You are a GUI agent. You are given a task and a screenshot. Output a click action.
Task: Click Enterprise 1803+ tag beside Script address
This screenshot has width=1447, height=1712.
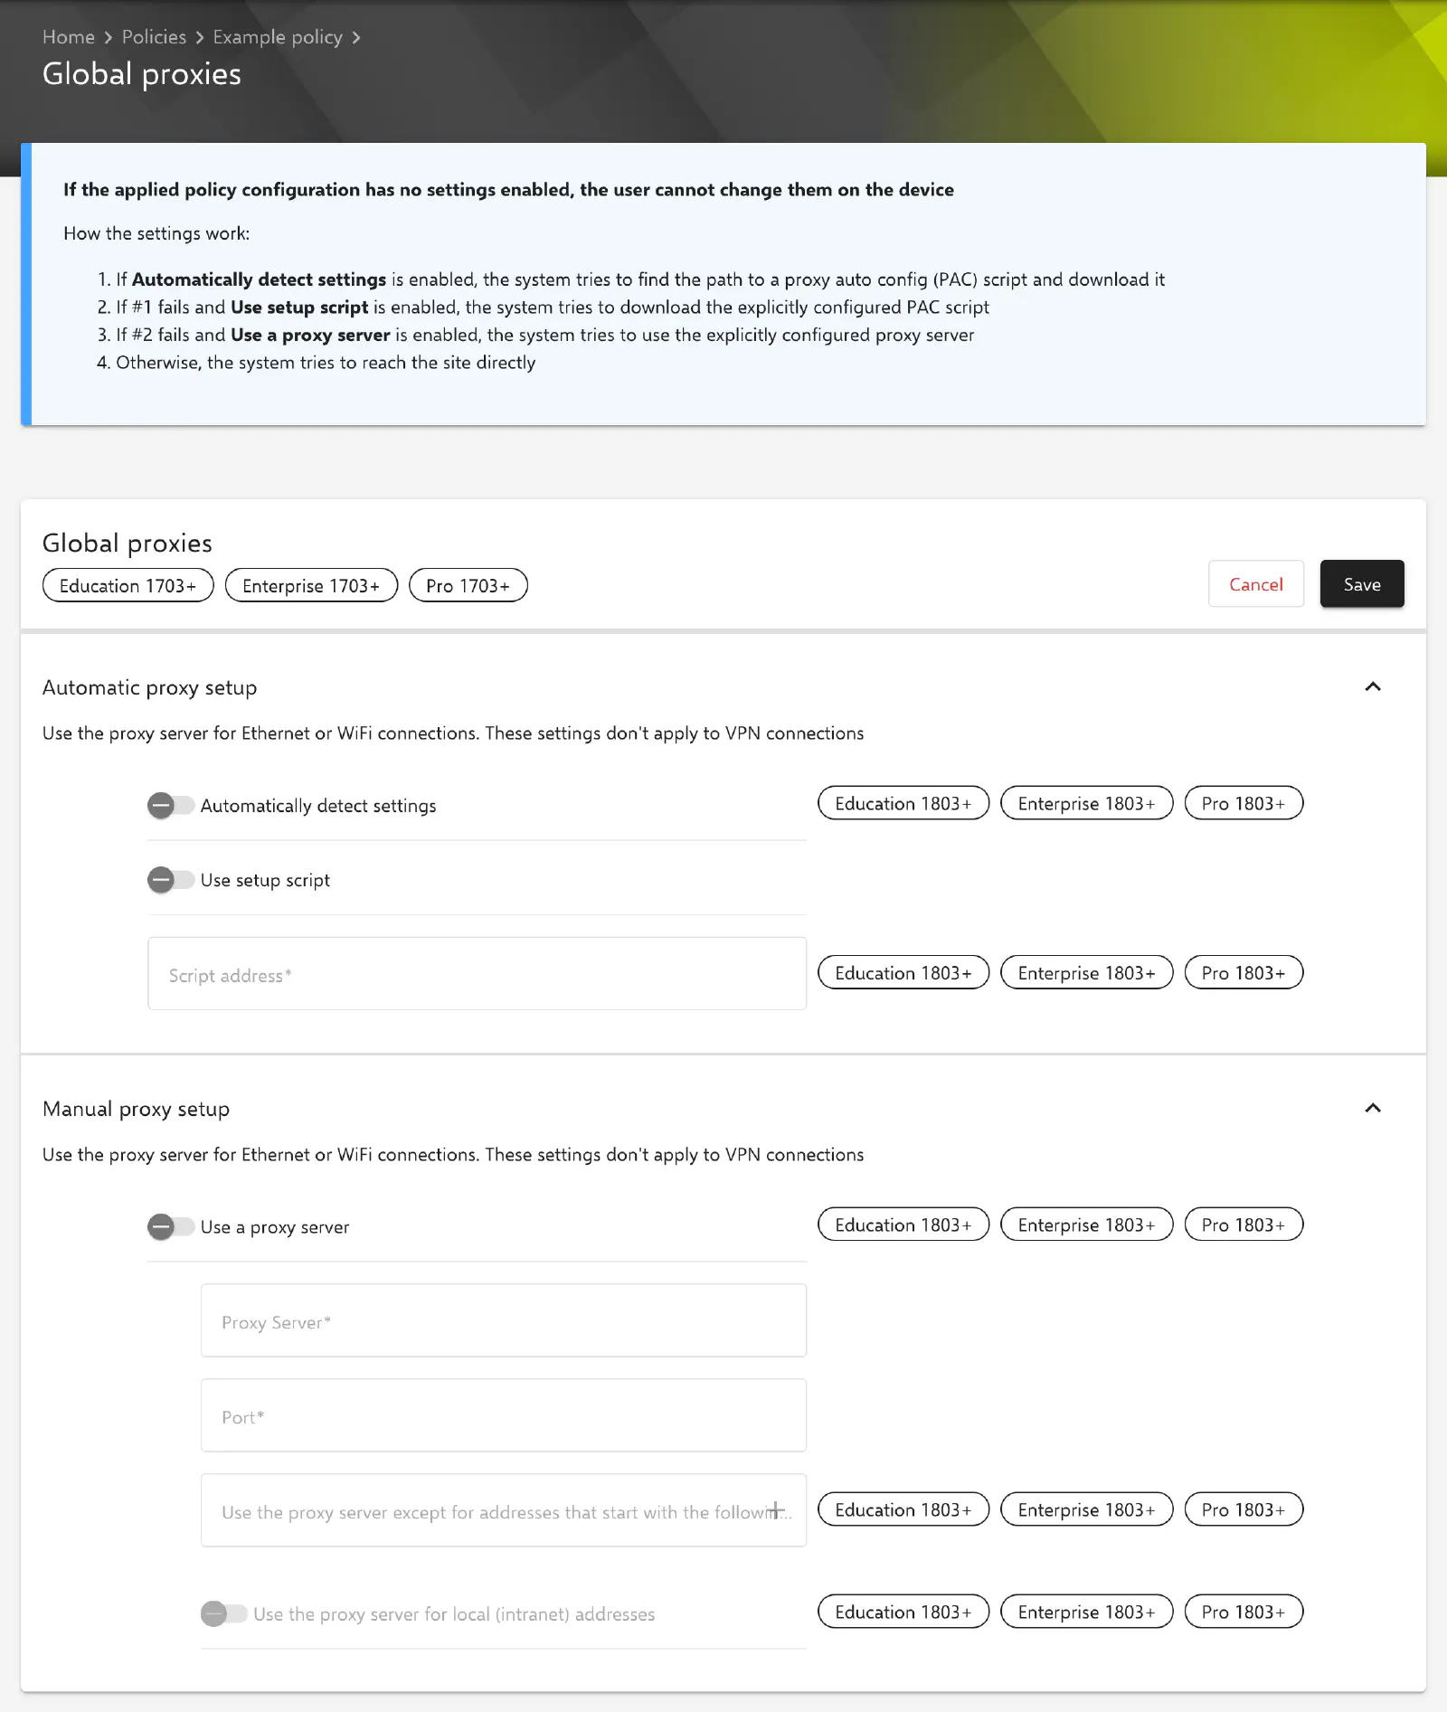point(1087,972)
